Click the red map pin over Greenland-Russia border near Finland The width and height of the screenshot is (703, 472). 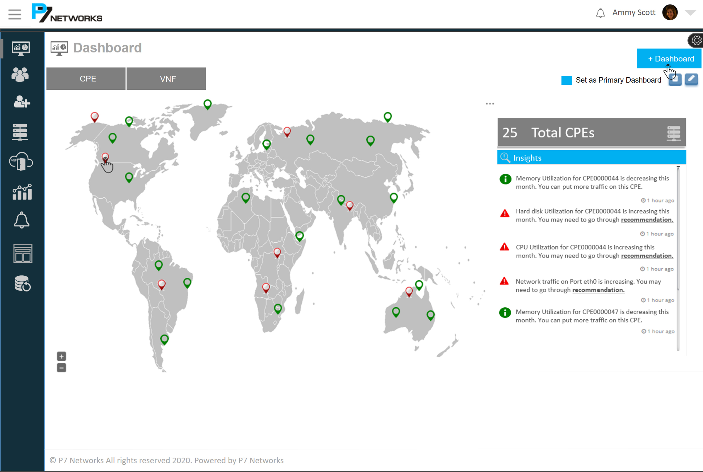pos(287,132)
